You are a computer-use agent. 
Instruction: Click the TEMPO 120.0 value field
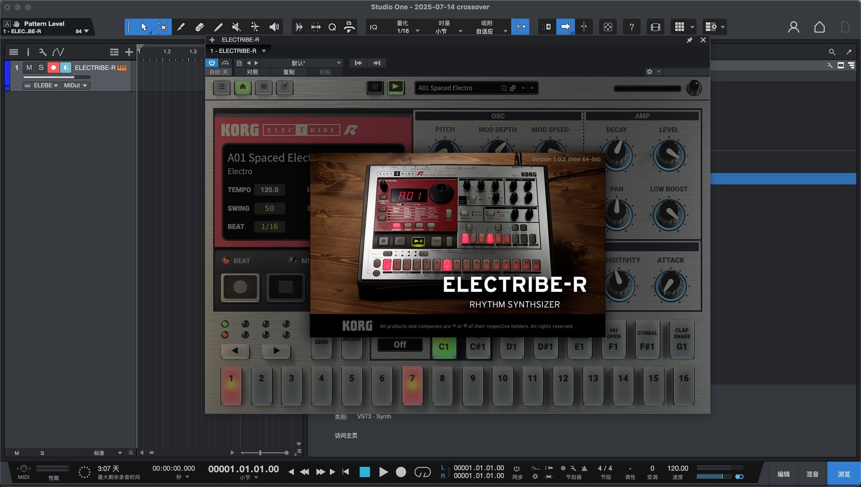pos(269,190)
